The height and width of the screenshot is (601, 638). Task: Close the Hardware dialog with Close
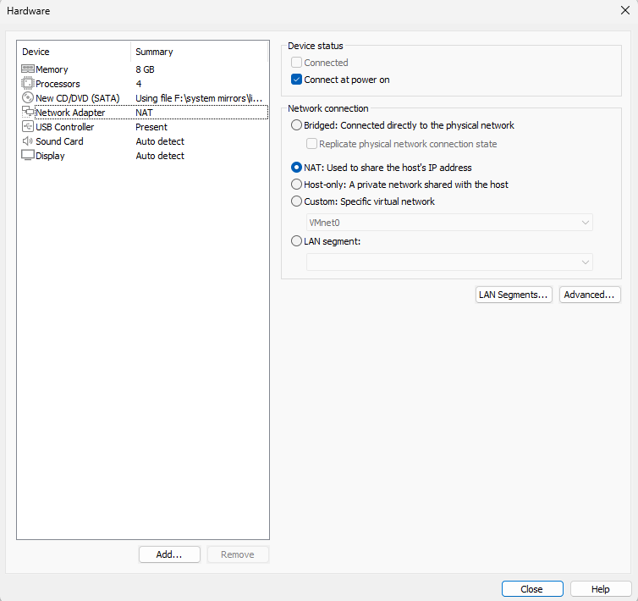click(532, 589)
